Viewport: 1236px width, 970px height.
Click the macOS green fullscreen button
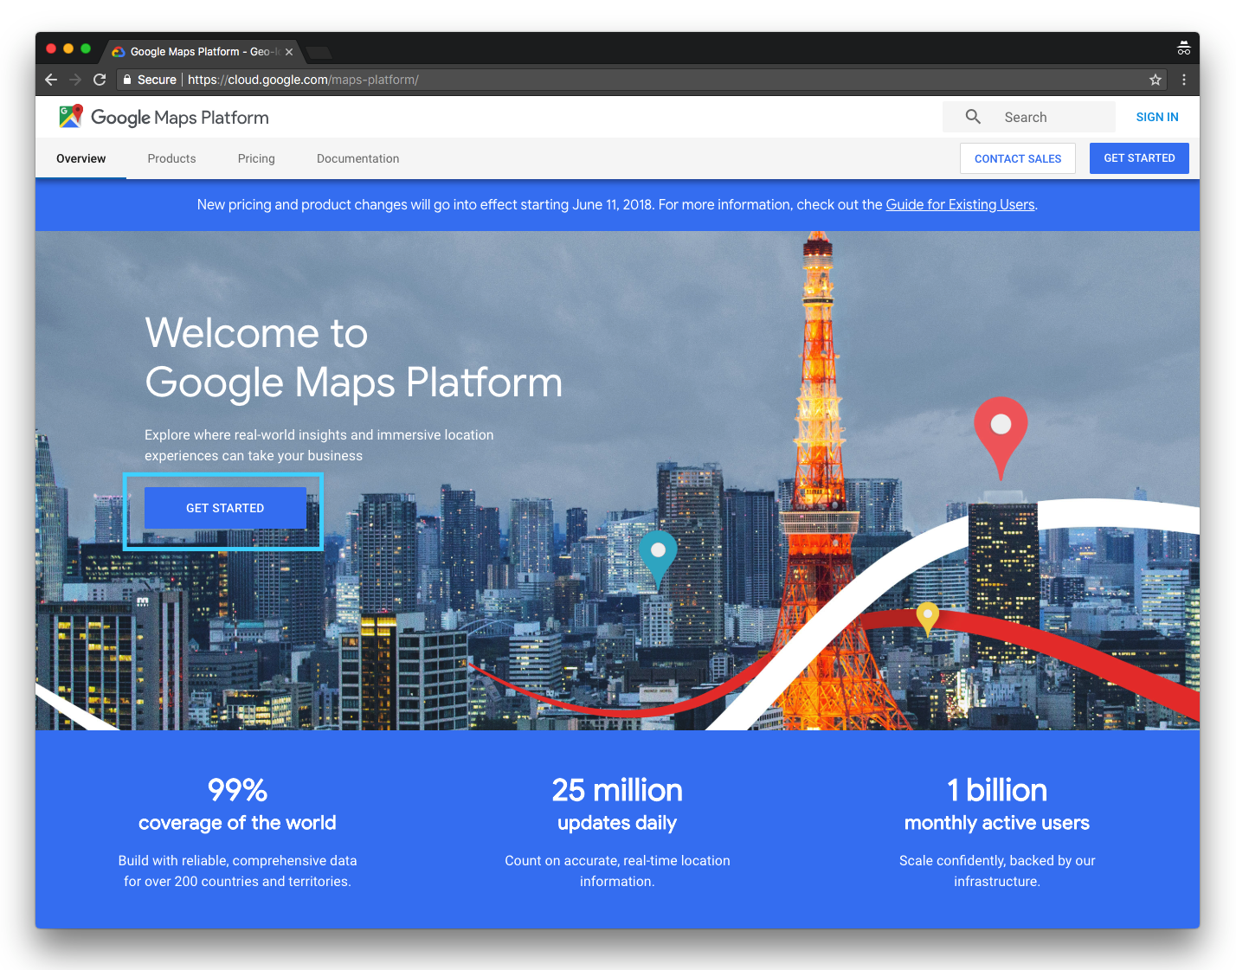[x=86, y=48]
